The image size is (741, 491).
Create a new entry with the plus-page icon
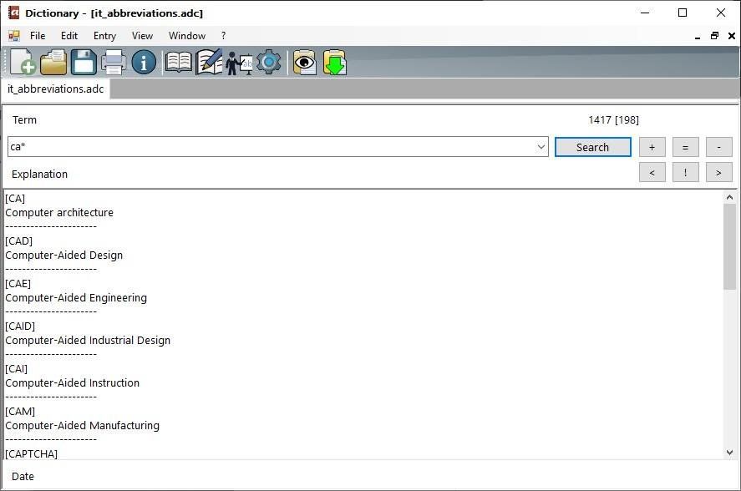pyautogui.click(x=21, y=62)
